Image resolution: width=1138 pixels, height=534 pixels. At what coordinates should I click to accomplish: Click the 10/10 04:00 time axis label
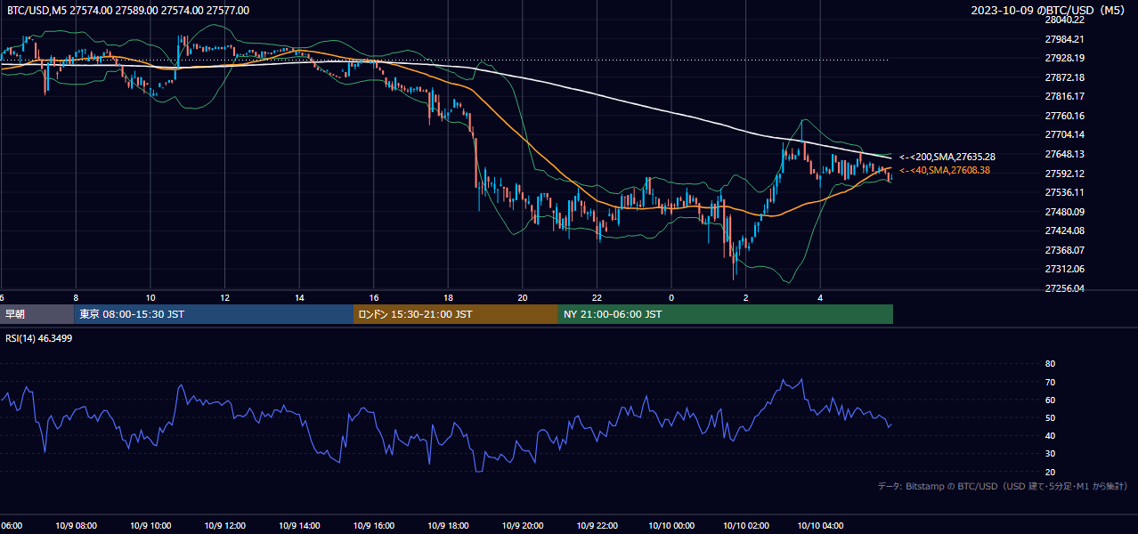[x=821, y=526]
